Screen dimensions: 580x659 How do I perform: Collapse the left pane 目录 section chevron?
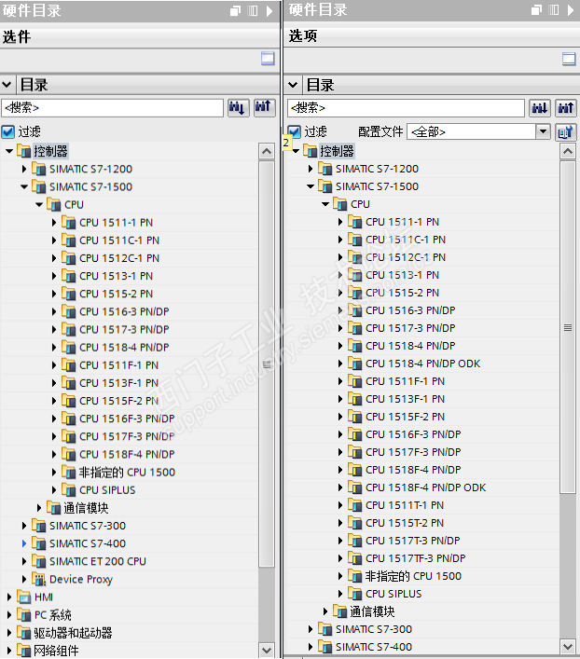click(x=7, y=85)
